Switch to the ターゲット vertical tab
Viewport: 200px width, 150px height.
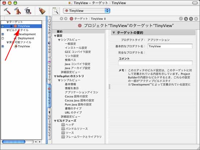pyautogui.click(x=49, y=96)
